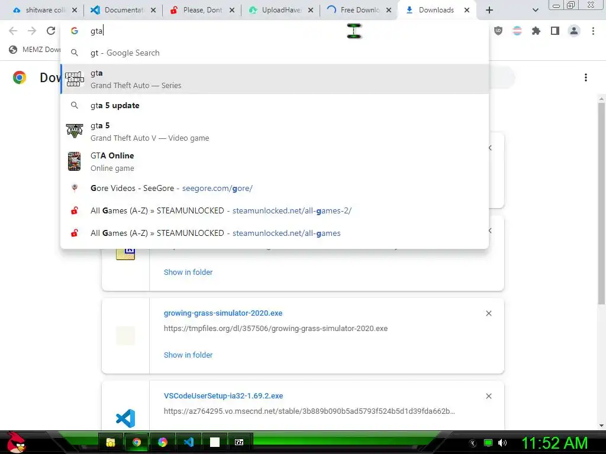606x454 pixels.
Task: Open the volume speaker tray icon
Action: click(x=502, y=443)
